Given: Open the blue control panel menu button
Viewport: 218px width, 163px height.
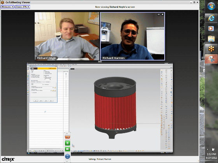Looking at the screenshot, I should coord(67,156).
